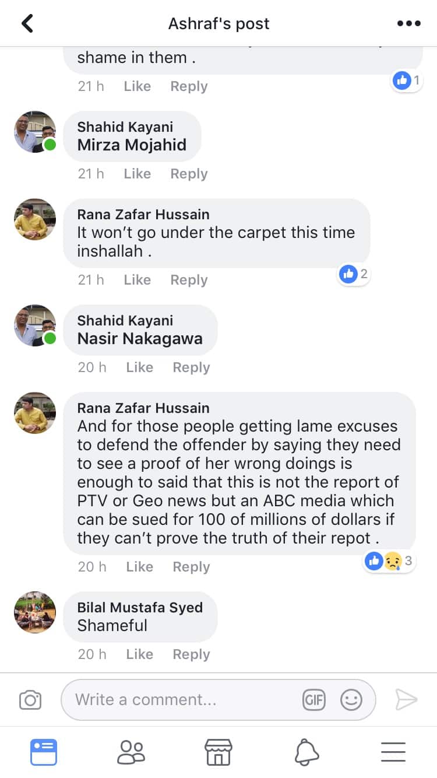The width and height of the screenshot is (437, 778).
Task: Open the Marketplace storefront tab
Action: 218,752
